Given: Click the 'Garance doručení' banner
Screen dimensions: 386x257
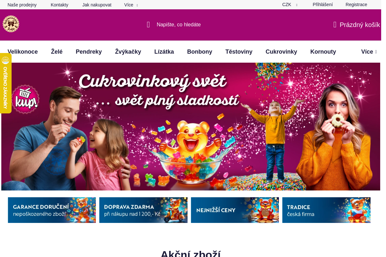Looking at the screenshot, I should (52, 210).
